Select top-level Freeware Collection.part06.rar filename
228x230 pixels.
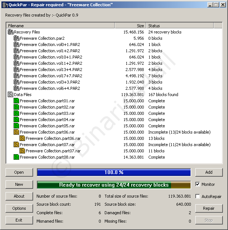pos(47,132)
